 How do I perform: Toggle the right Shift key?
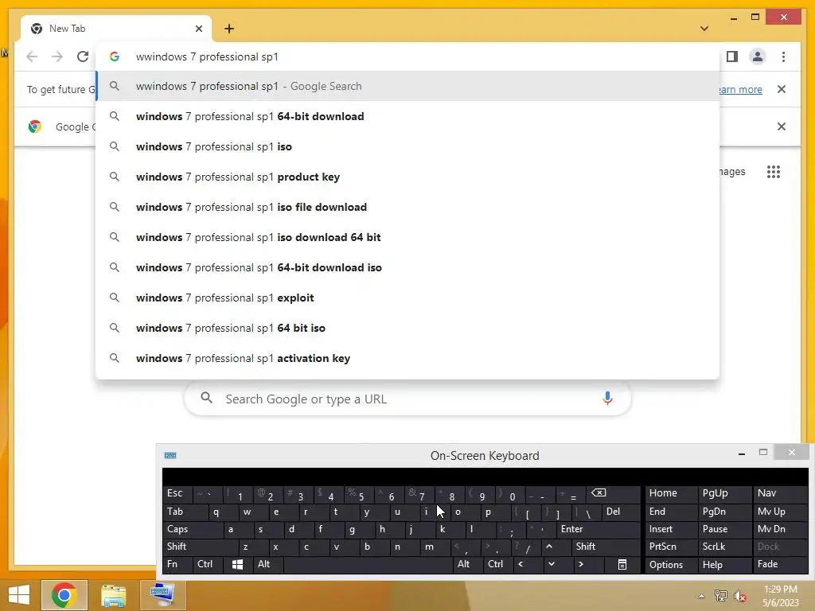coord(606,547)
